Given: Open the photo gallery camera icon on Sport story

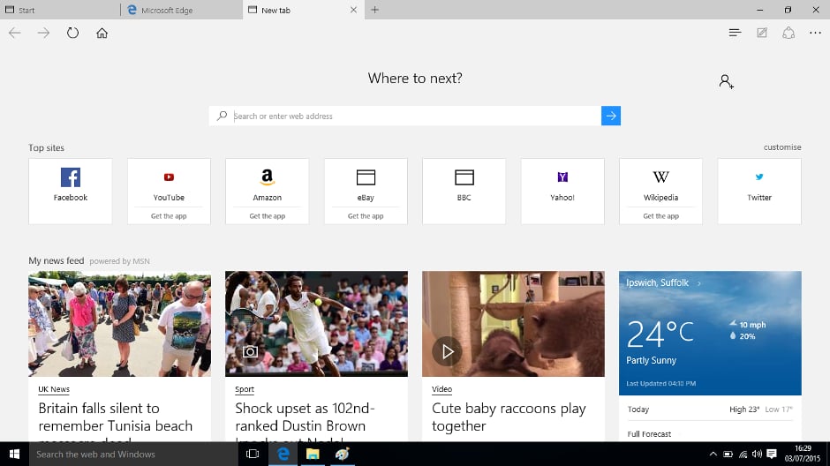Looking at the screenshot, I should coord(250,351).
